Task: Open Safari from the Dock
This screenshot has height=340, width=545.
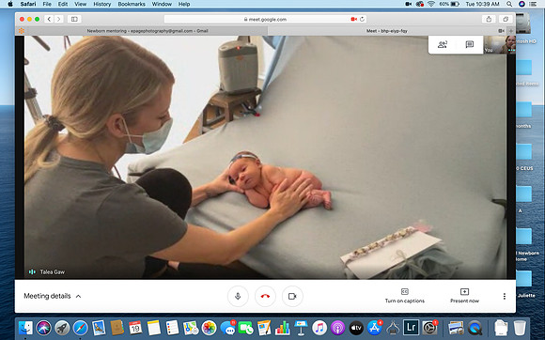Action: [x=80, y=328]
